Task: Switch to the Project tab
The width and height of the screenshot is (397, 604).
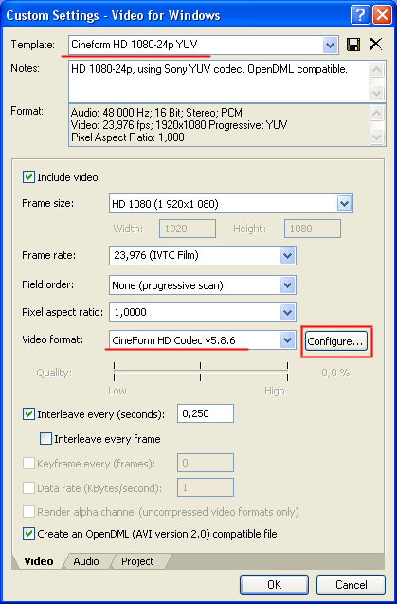Action: click(x=137, y=561)
